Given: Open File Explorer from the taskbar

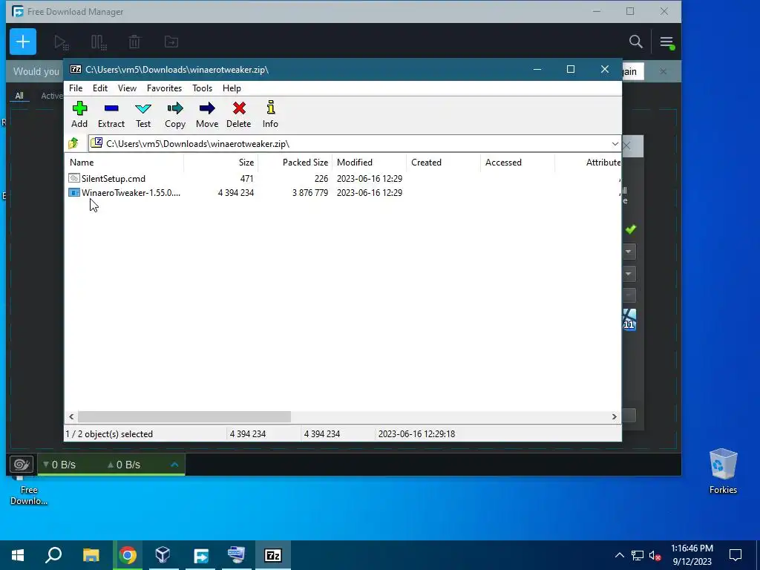Looking at the screenshot, I should 91,555.
